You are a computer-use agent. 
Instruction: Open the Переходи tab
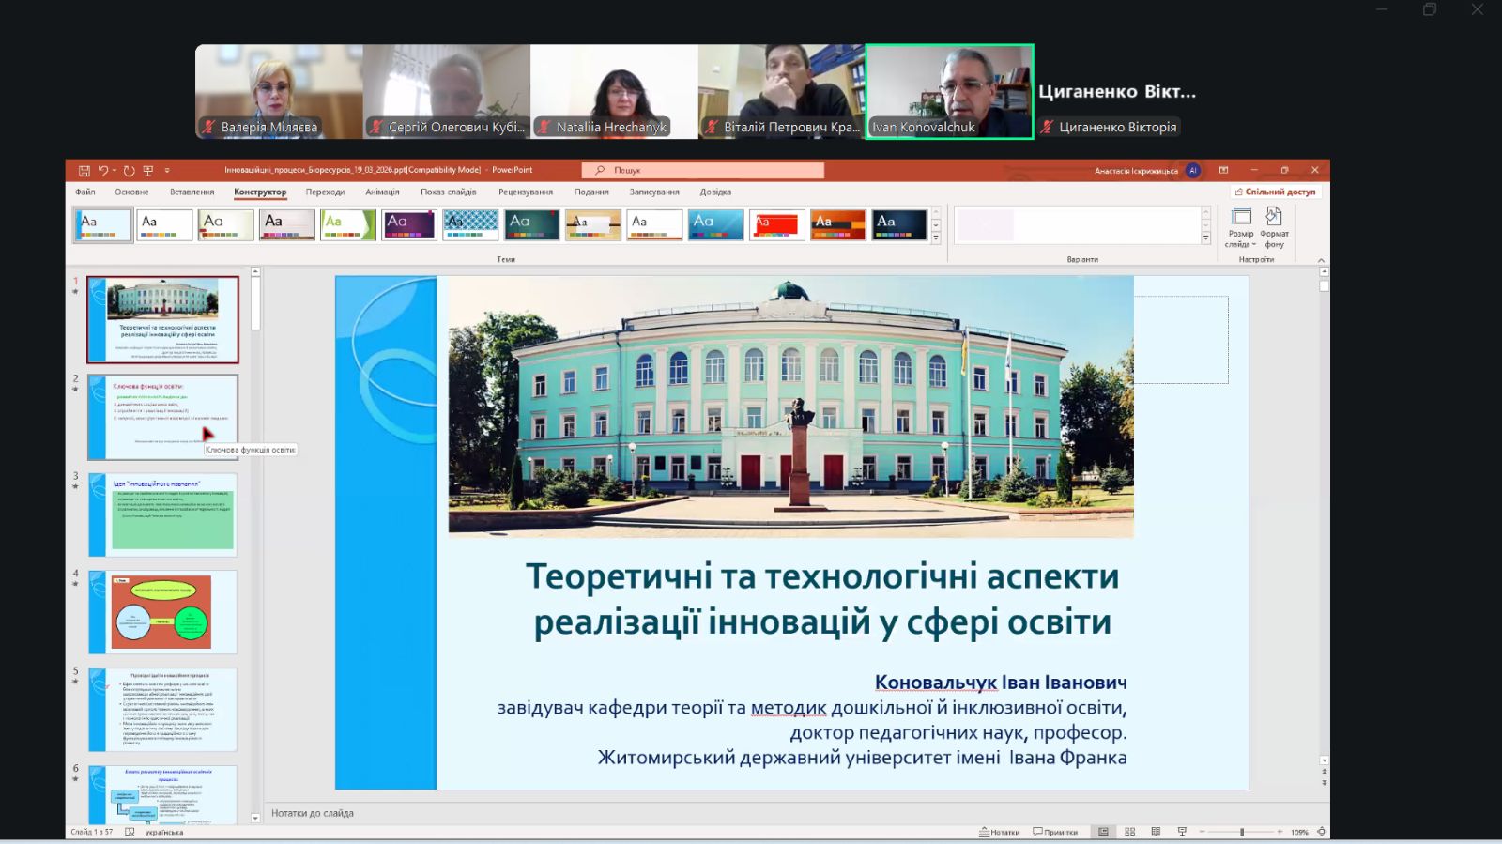click(x=325, y=192)
